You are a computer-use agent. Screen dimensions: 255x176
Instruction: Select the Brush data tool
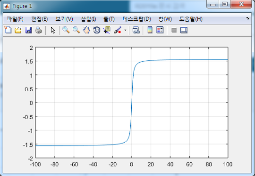tap(118, 30)
